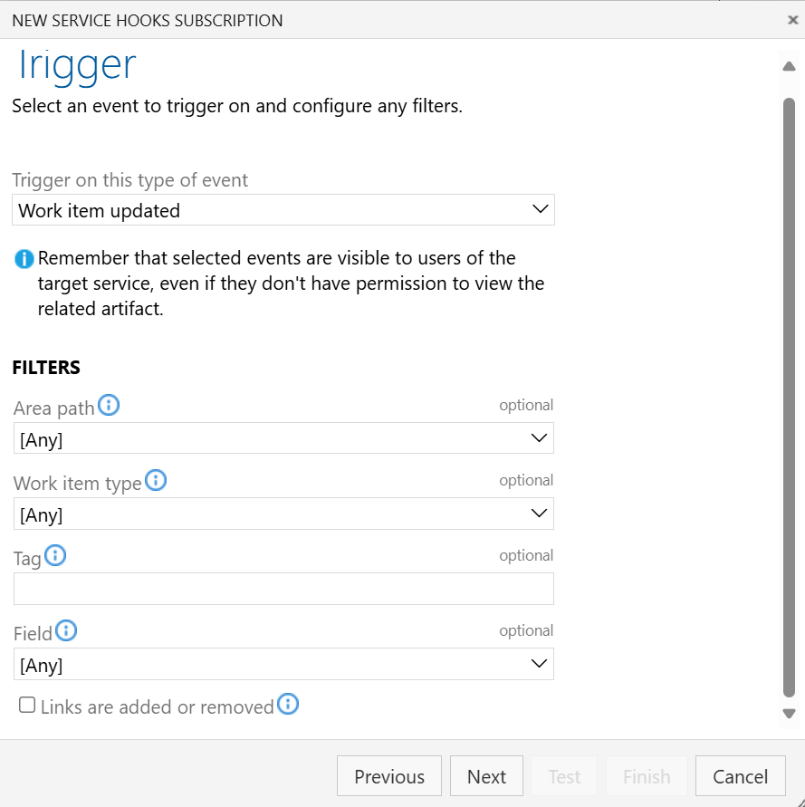Cancel the service hooks subscription
The image size is (805, 807).
740,776
